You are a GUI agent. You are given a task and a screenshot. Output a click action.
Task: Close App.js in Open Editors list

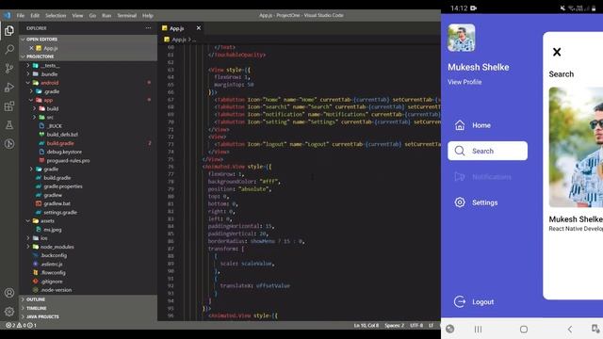[x=31, y=48]
